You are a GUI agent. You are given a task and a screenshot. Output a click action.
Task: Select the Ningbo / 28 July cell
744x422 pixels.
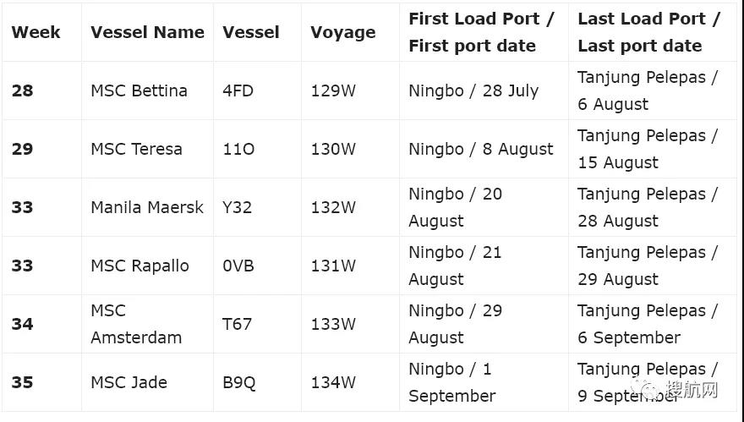click(x=473, y=90)
